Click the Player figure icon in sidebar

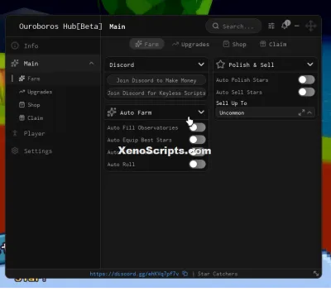pyautogui.click(x=15, y=133)
